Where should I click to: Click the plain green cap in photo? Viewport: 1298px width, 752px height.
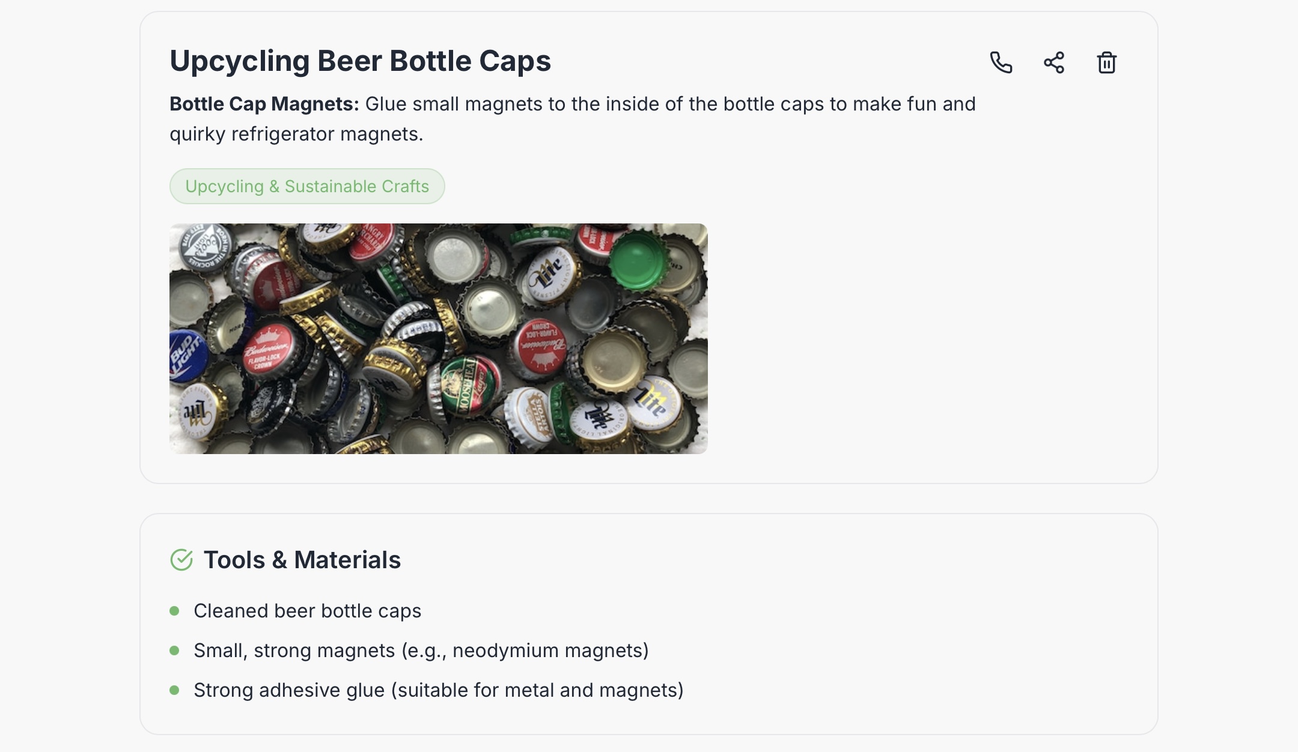coord(638,261)
